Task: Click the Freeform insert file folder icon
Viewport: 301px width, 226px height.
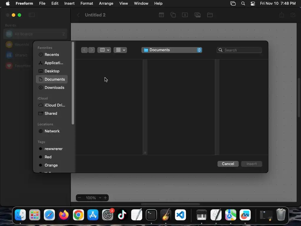Action: pyautogui.click(x=210, y=15)
